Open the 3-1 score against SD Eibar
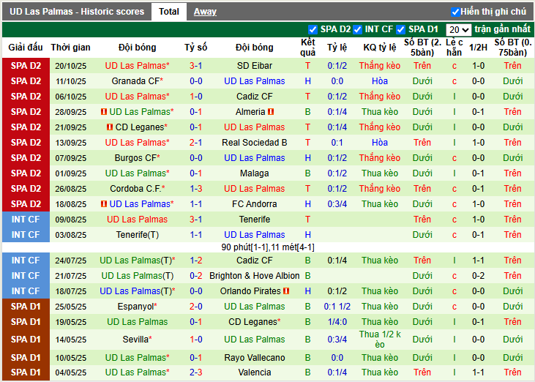 (x=196, y=65)
